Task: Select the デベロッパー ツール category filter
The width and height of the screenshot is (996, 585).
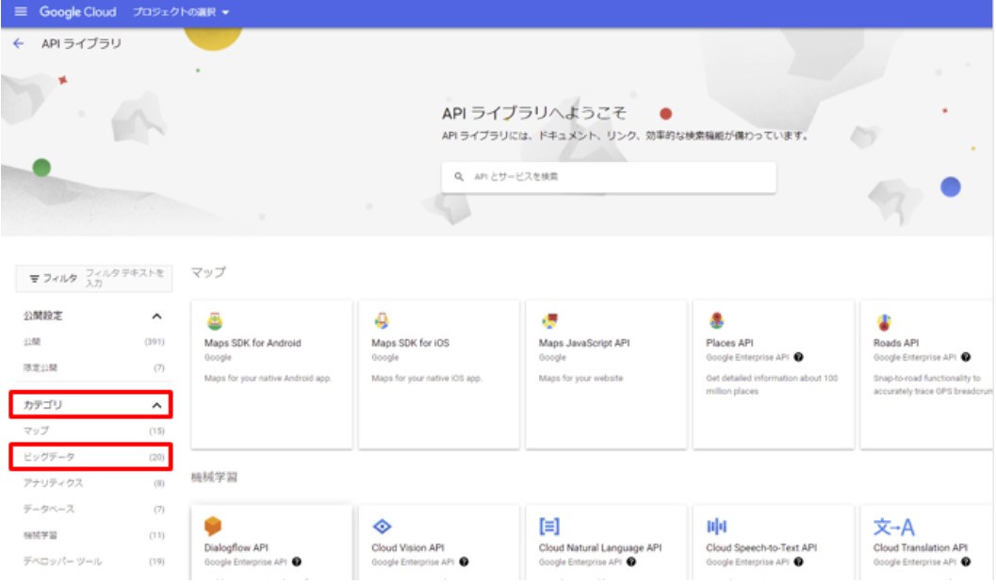Action: (x=93, y=561)
